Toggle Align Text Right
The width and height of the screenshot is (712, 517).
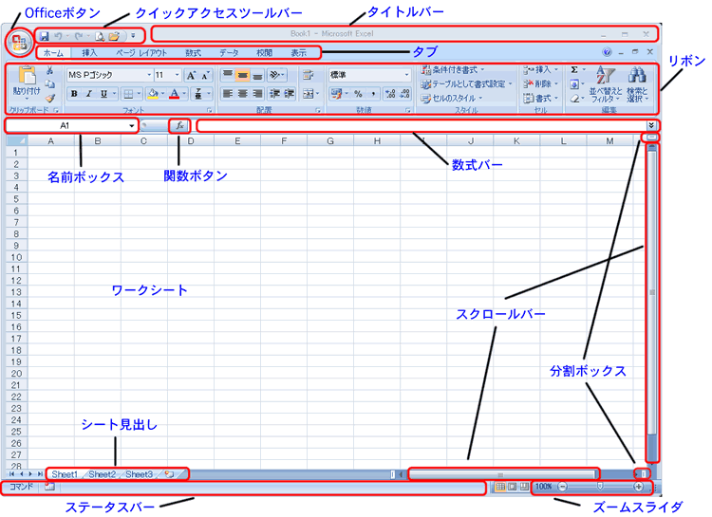pos(257,94)
